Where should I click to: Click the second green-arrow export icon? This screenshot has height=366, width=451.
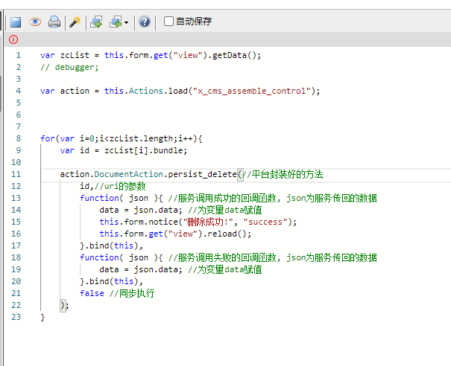116,22
